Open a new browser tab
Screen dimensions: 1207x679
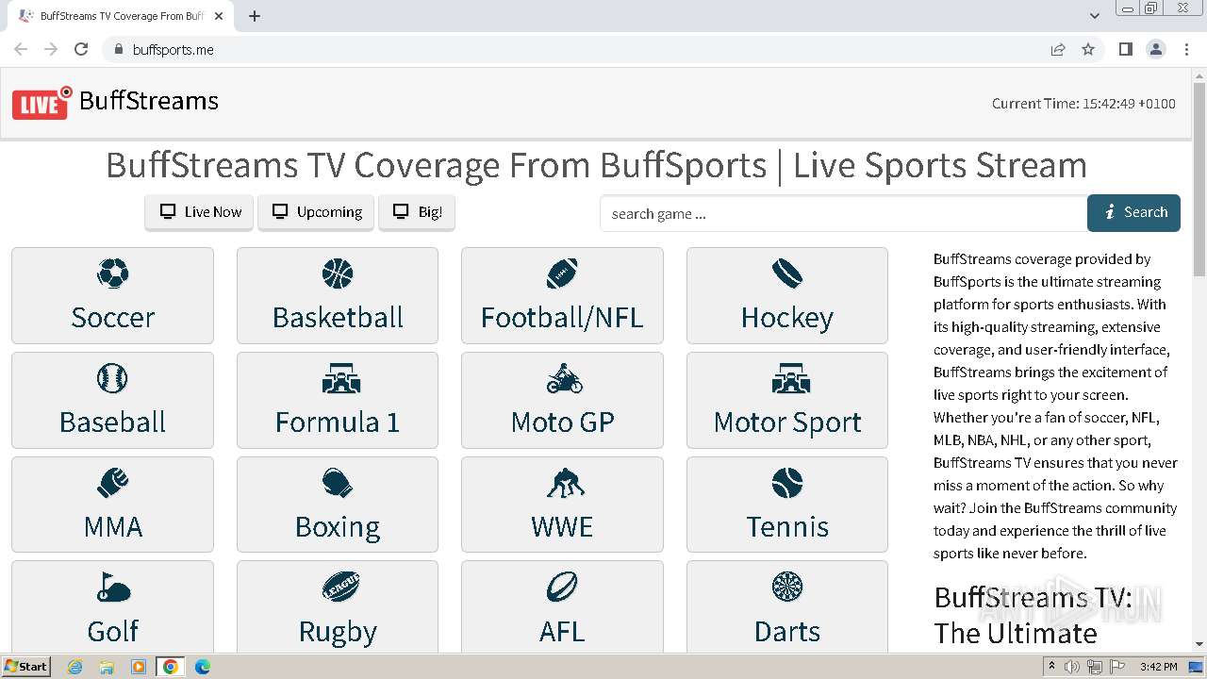[x=255, y=16]
